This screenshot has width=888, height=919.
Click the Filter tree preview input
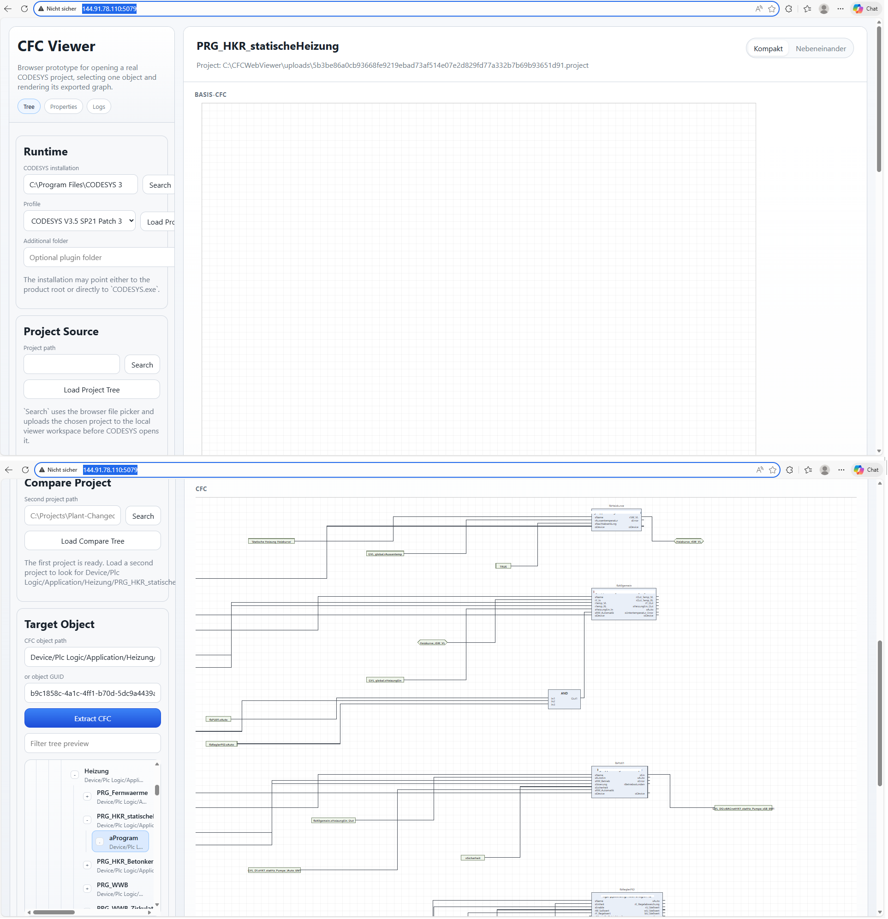92,744
